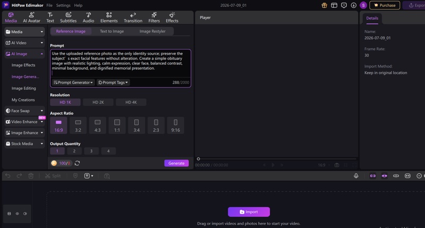Select HD 2K resolution

click(x=98, y=102)
